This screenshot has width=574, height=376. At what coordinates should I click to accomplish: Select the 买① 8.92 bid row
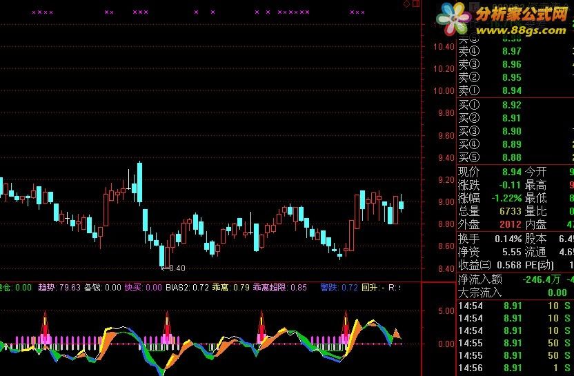pyautogui.click(x=515, y=105)
